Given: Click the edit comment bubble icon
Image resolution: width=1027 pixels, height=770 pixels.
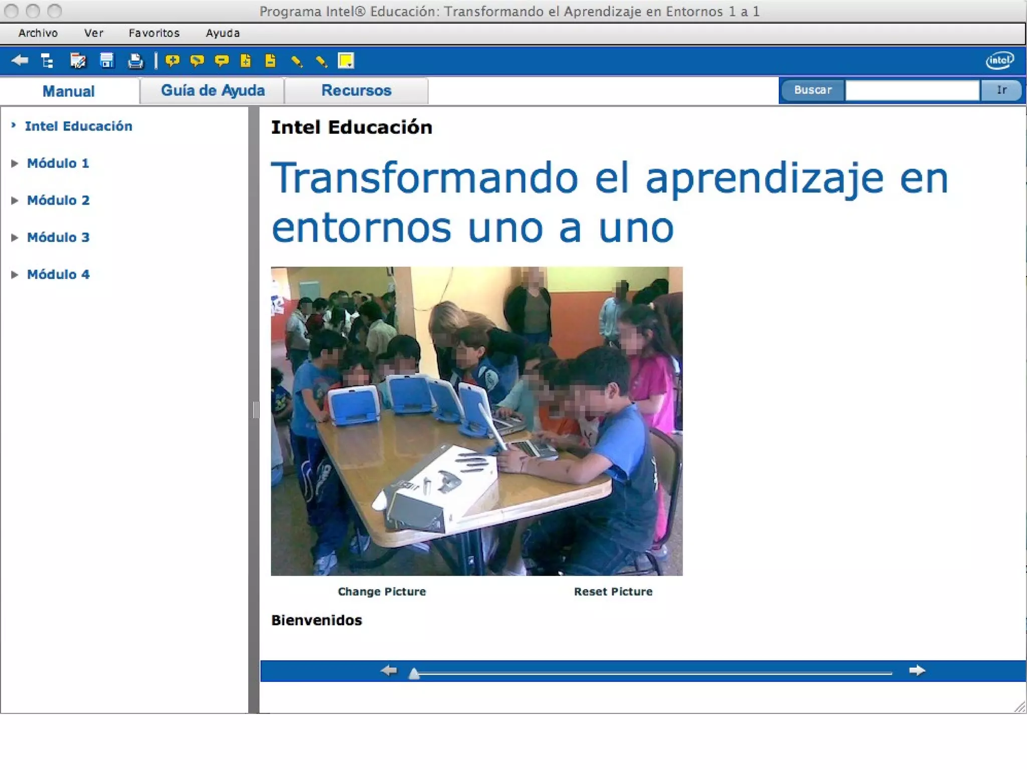Looking at the screenshot, I should click(x=197, y=61).
